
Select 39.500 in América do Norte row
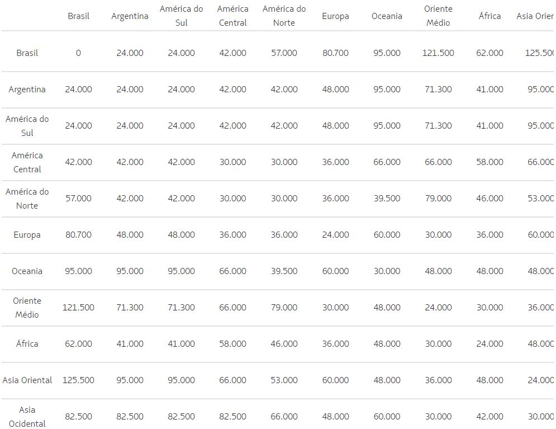(x=387, y=199)
